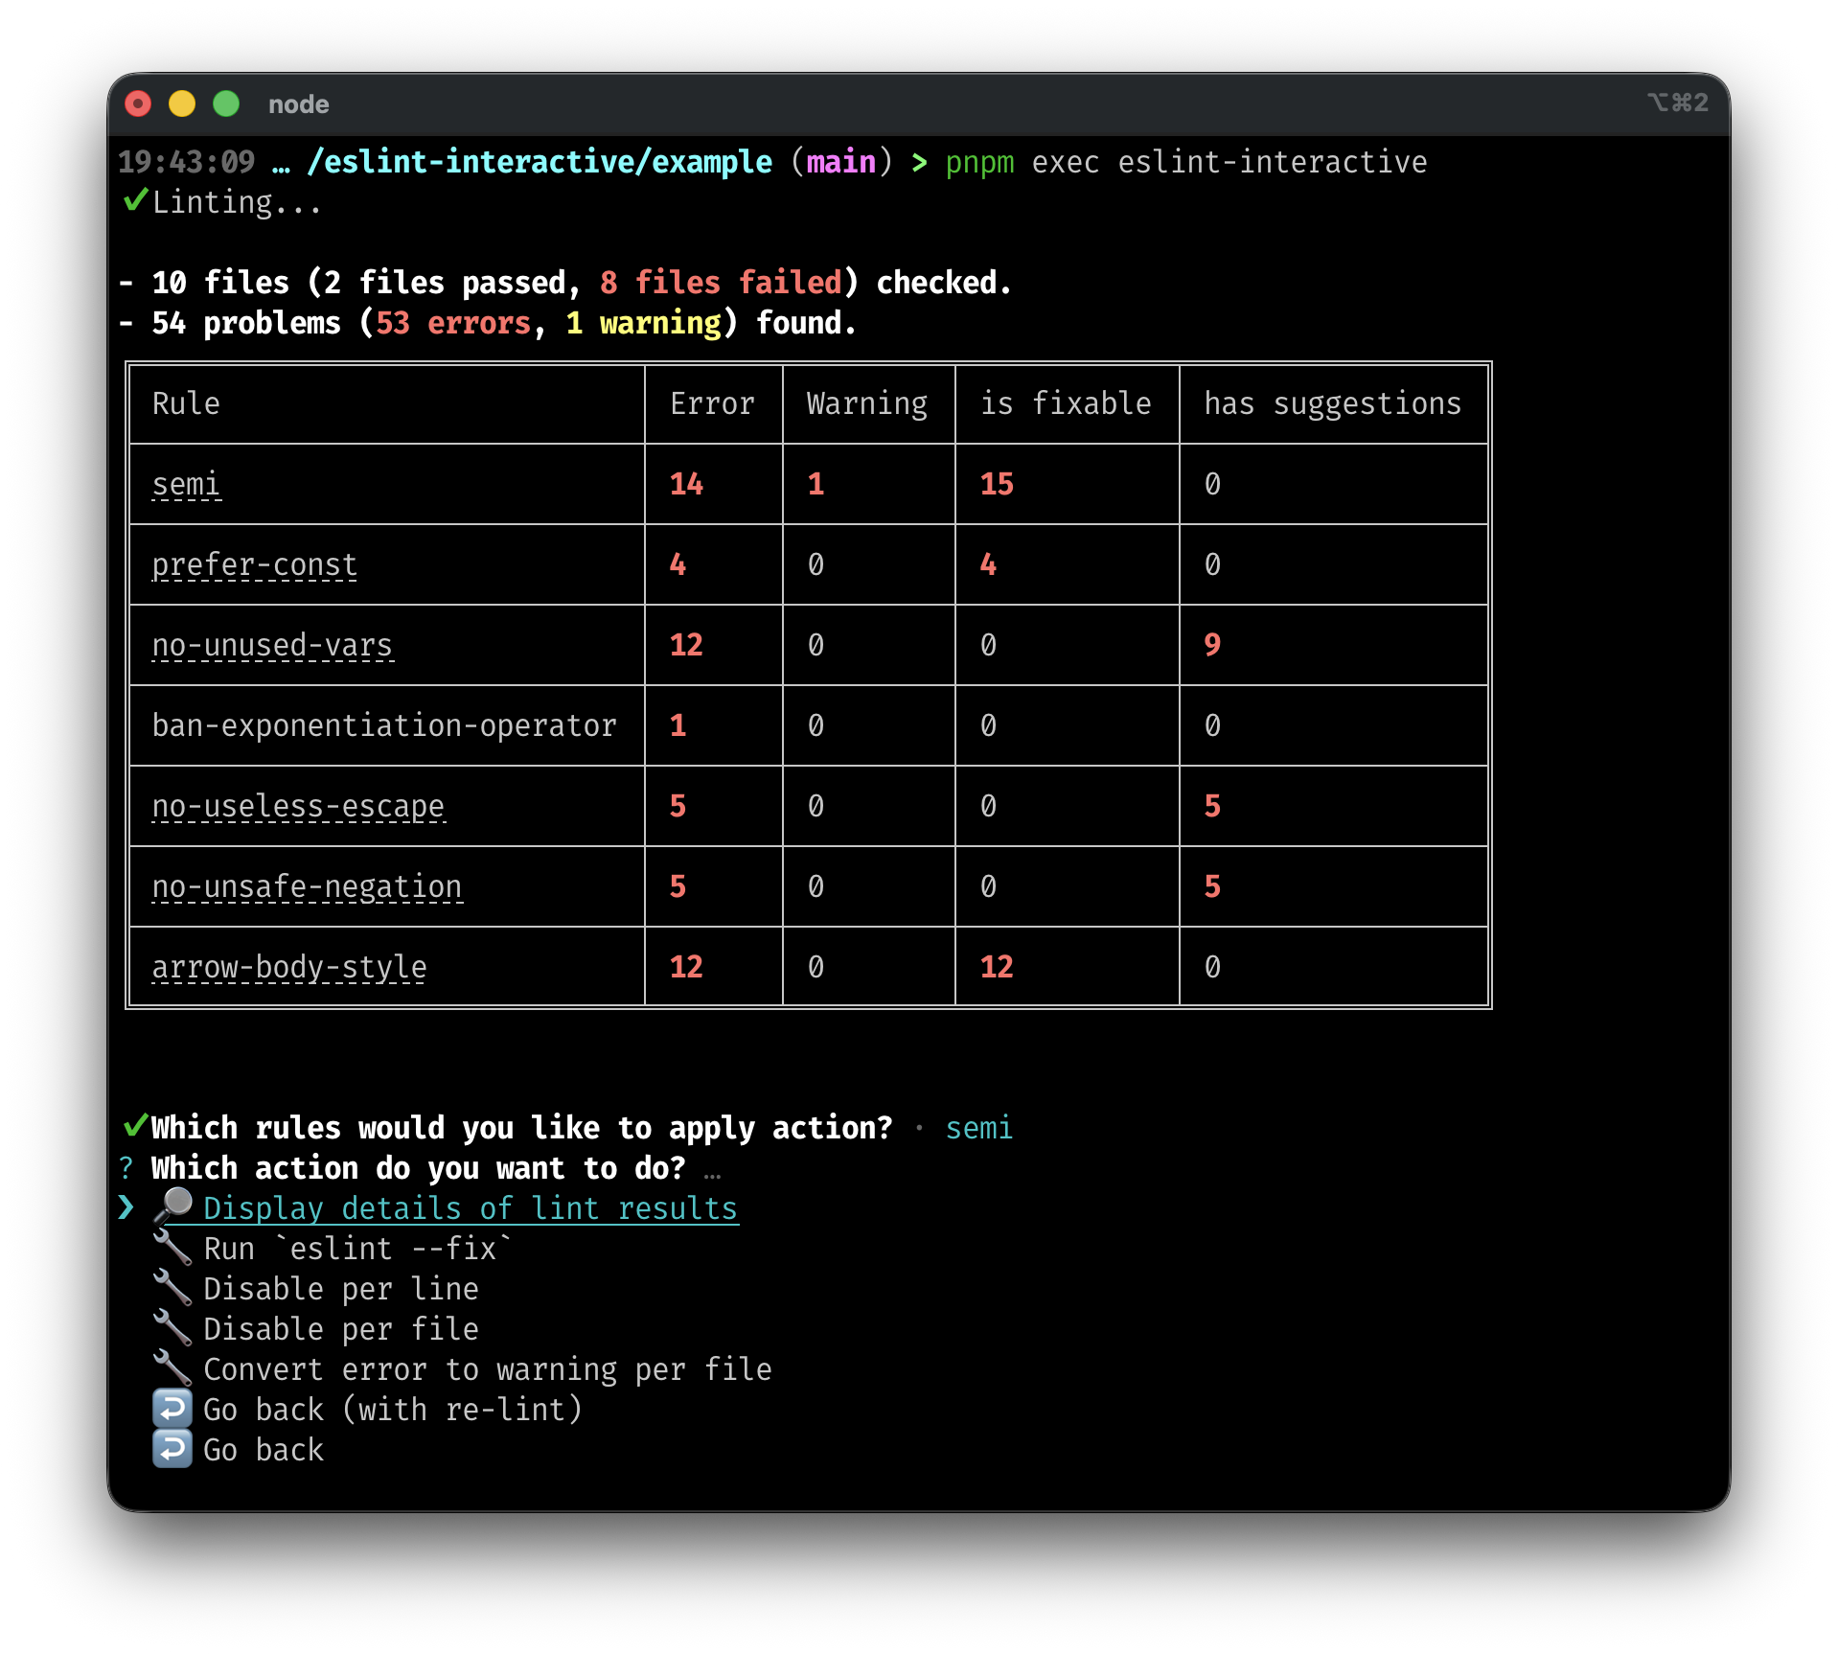
Task: Choose Disable per line action
Action: point(341,1289)
